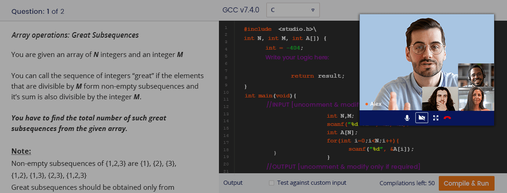Click the 'Alex' participant name label
This screenshot has height=193, width=507.
(376, 104)
